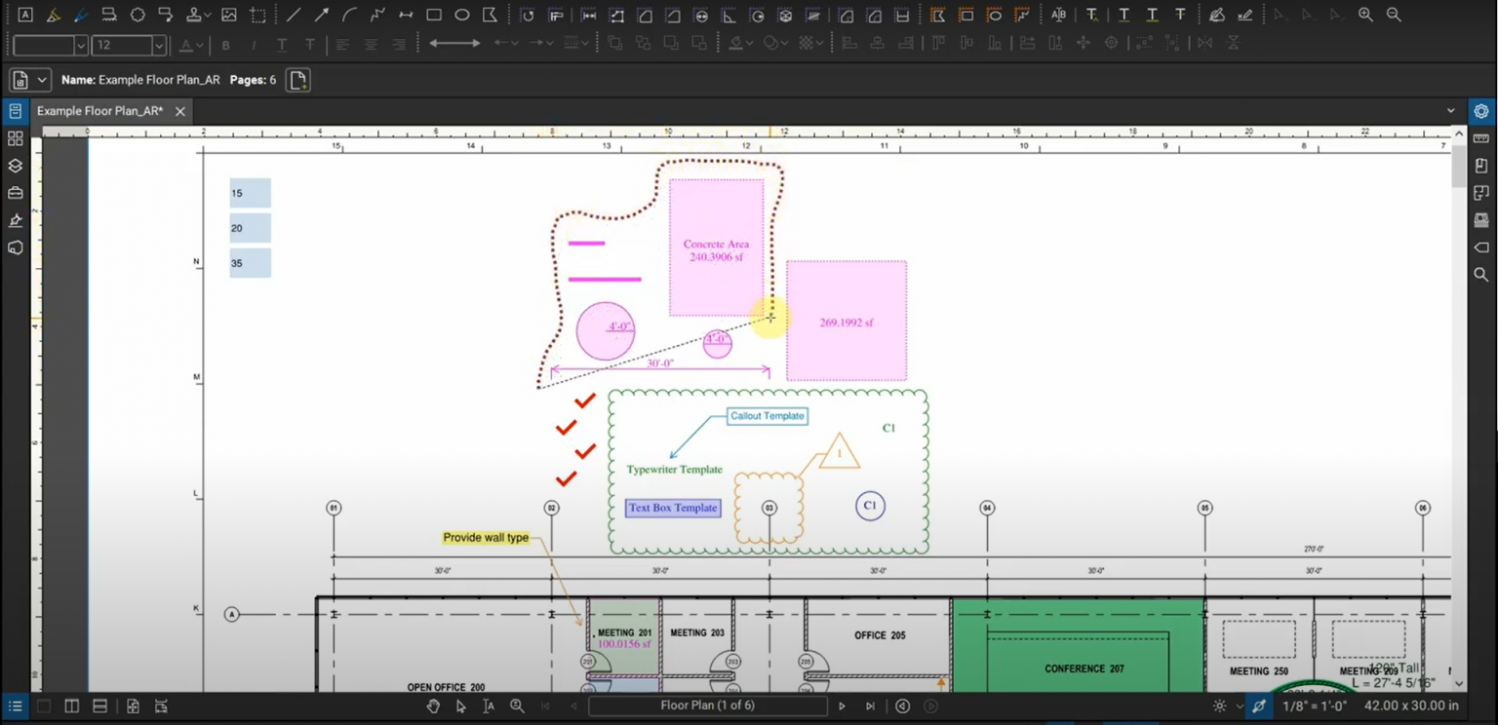
Task: Click the next page navigation arrow
Action: 842,706
